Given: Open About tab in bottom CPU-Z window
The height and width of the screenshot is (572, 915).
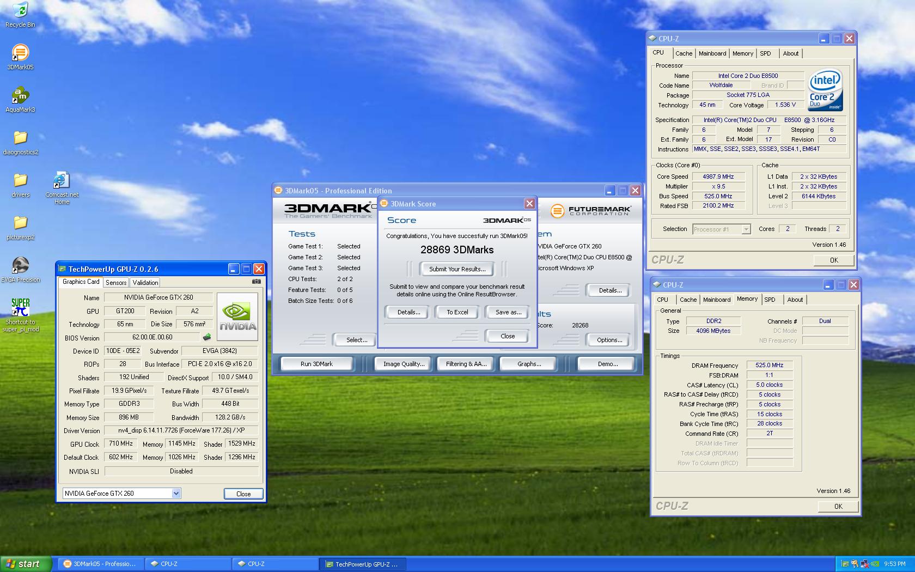Looking at the screenshot, I should click(x=795, y=300).
